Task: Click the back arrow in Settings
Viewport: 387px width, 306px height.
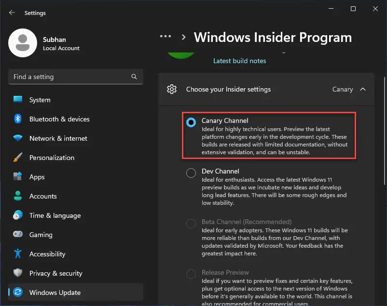Action: point(12,13)
